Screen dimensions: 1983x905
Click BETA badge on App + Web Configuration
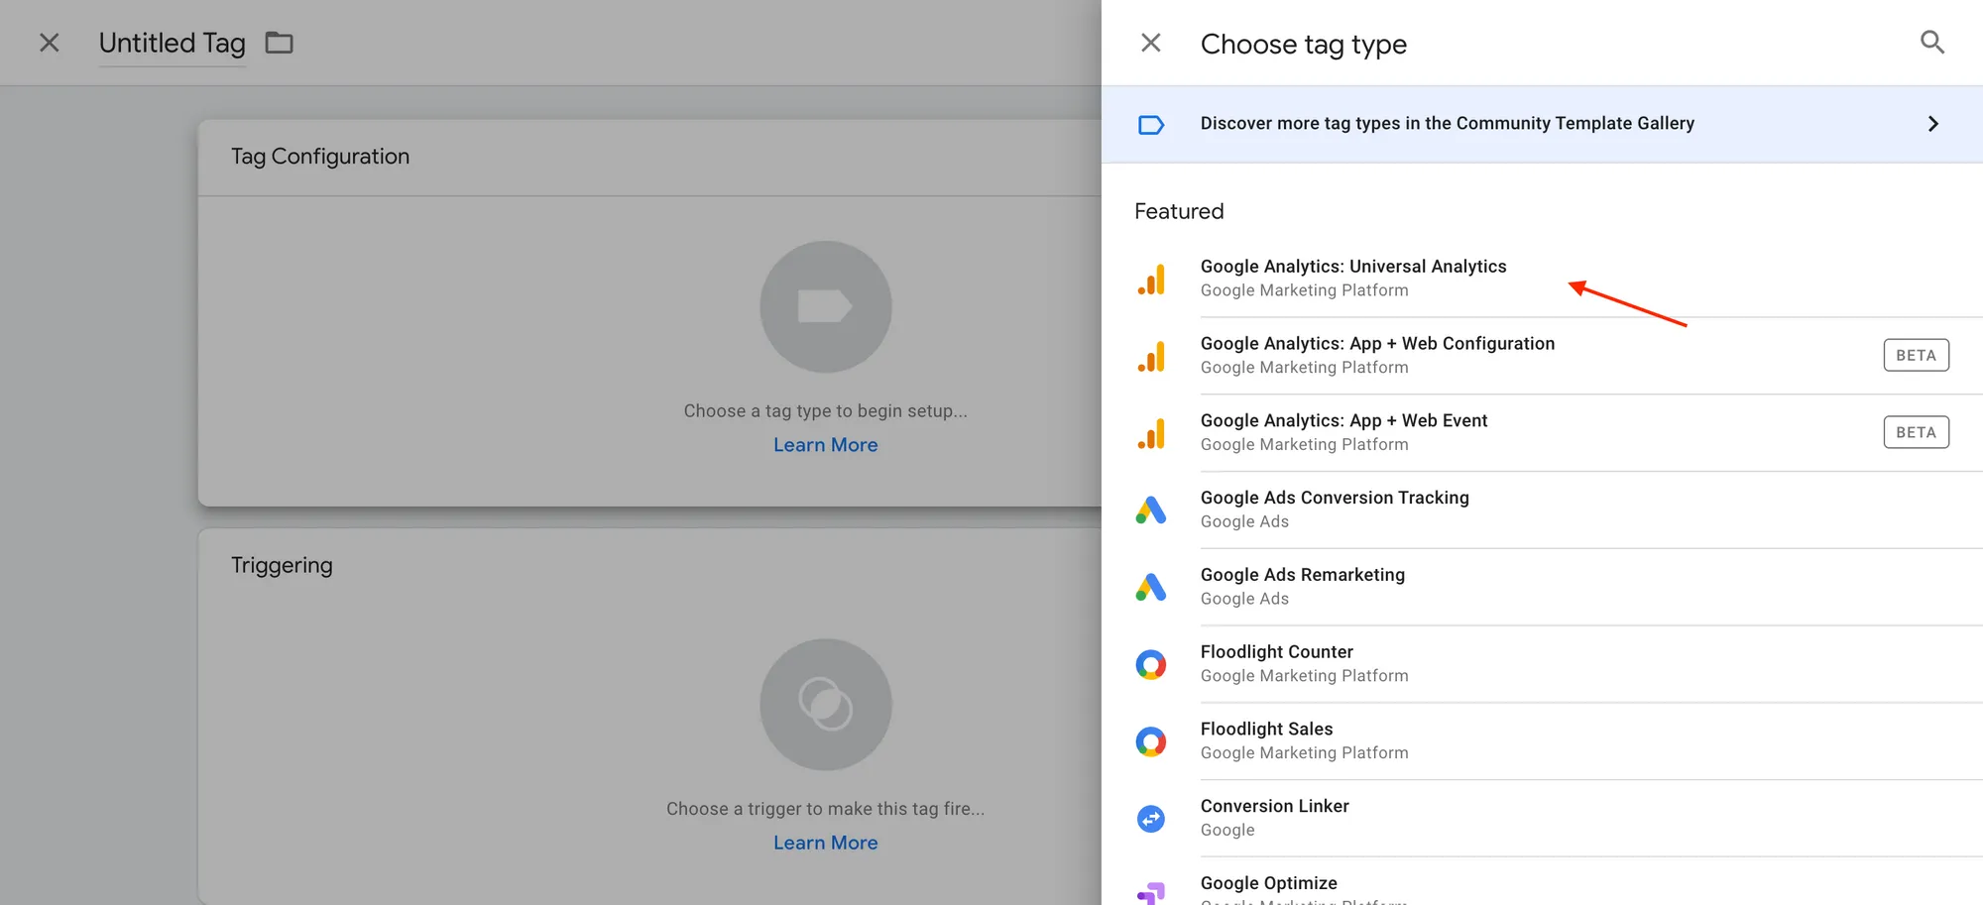[x=1916, y=355]
